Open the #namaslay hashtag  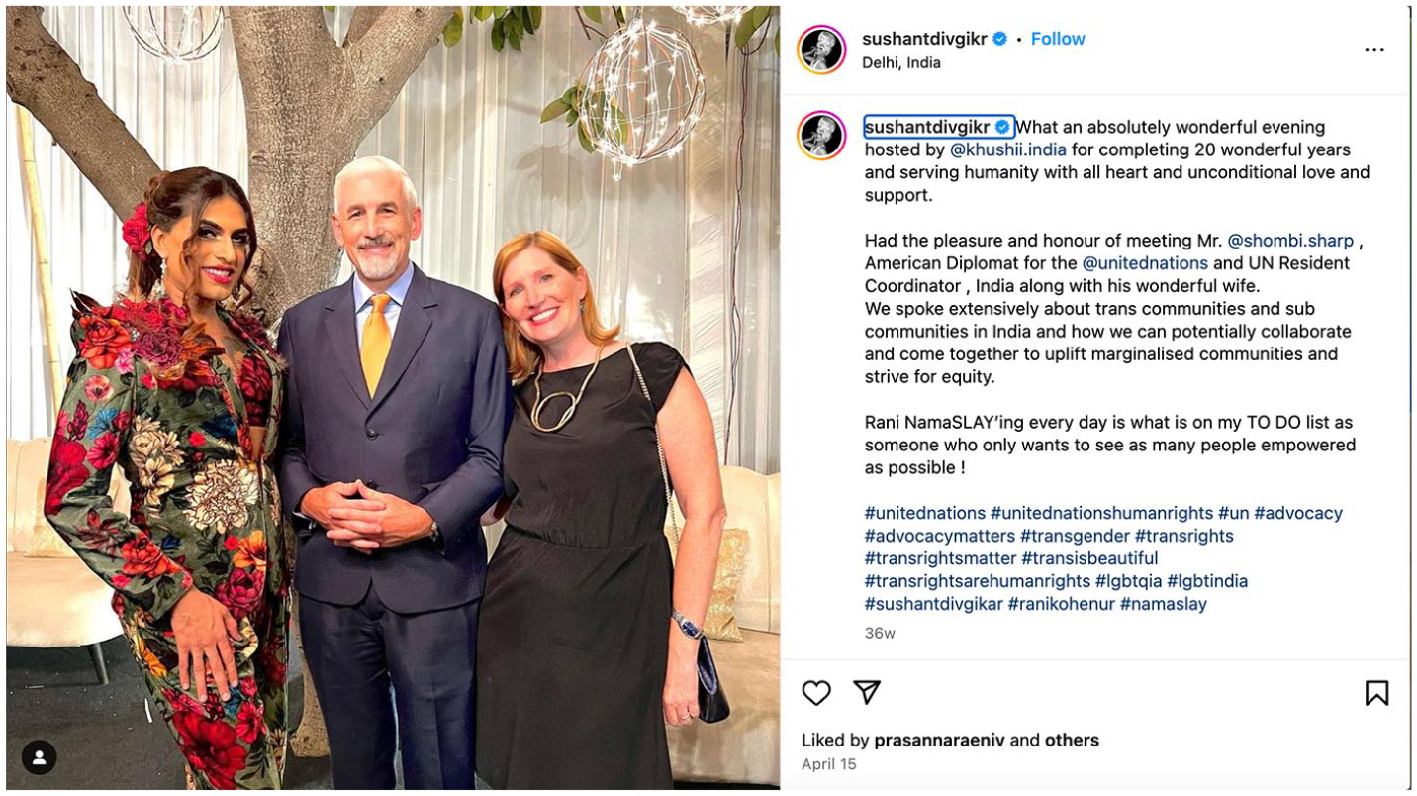(1163, 604)
